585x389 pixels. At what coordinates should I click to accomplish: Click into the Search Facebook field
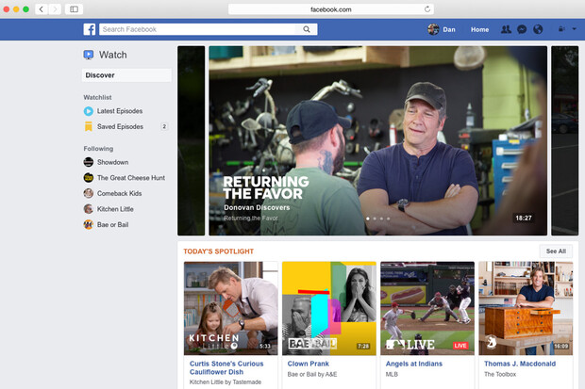pyautogui.click(x=198, y=29)
